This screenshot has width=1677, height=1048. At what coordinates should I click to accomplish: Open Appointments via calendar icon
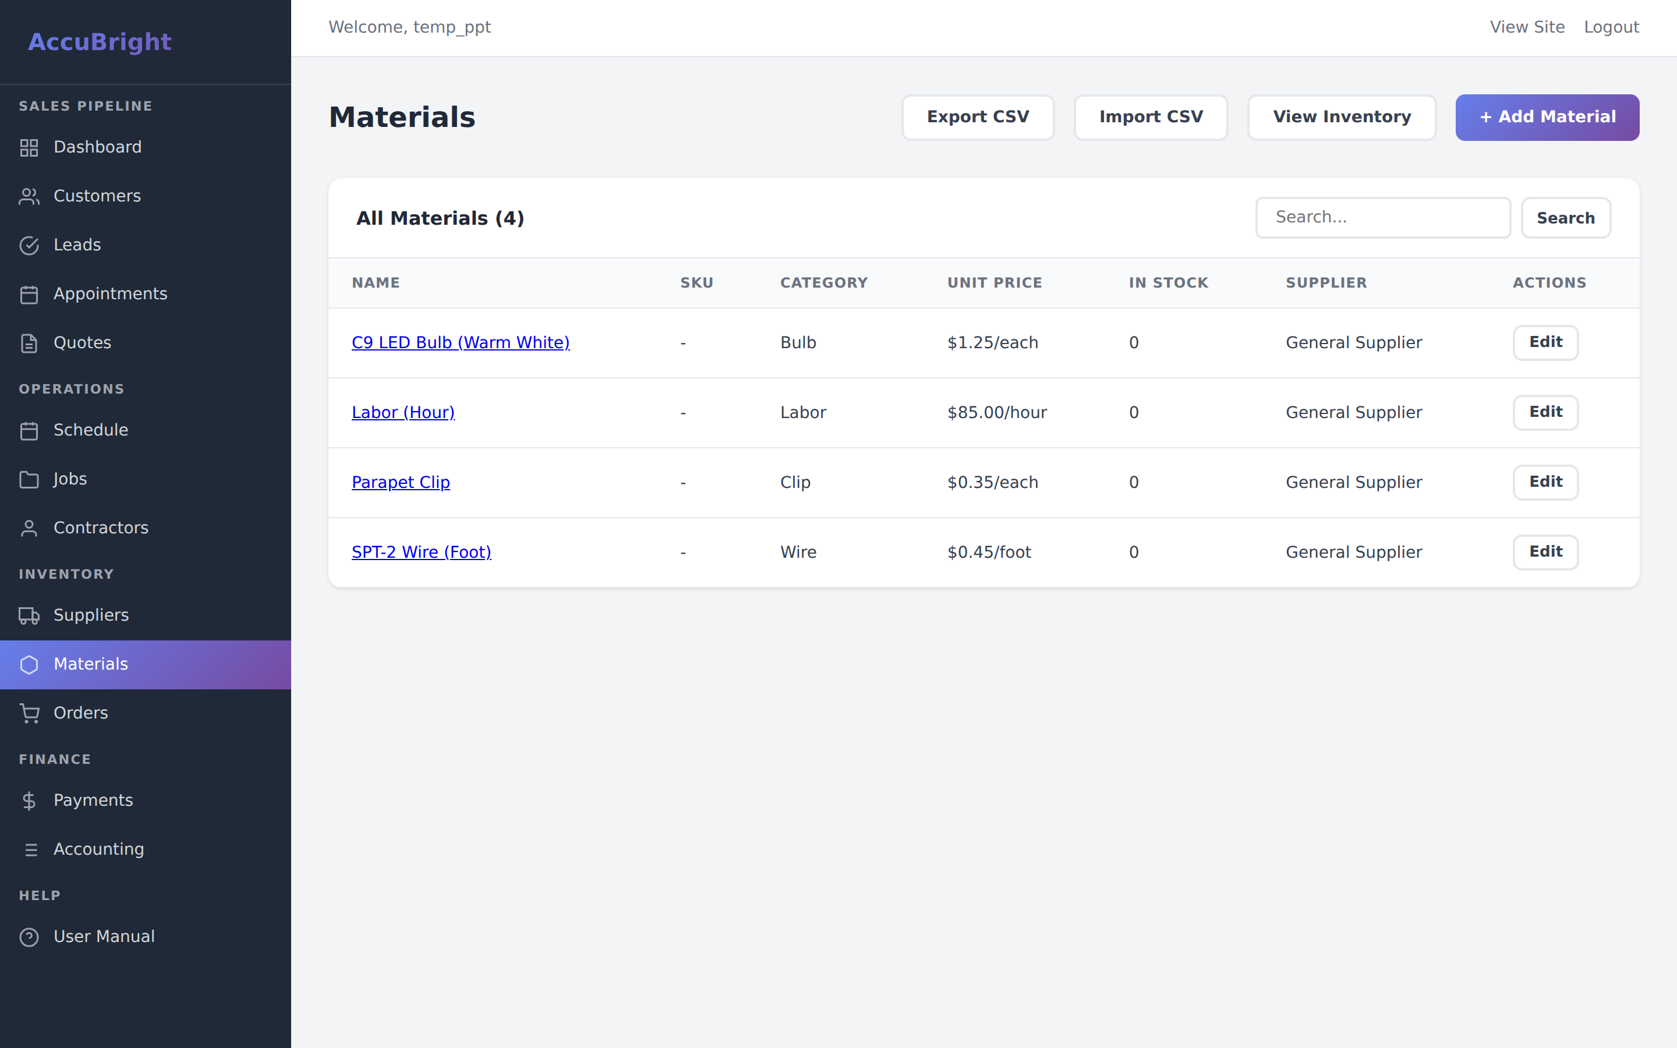29,294
